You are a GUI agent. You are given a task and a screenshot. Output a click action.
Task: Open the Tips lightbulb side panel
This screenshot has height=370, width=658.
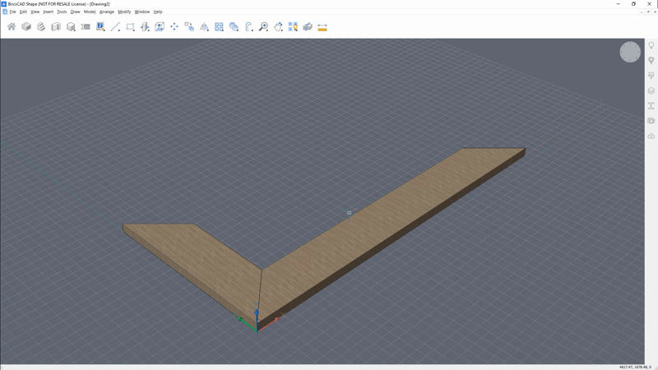(x=651, y=45)
